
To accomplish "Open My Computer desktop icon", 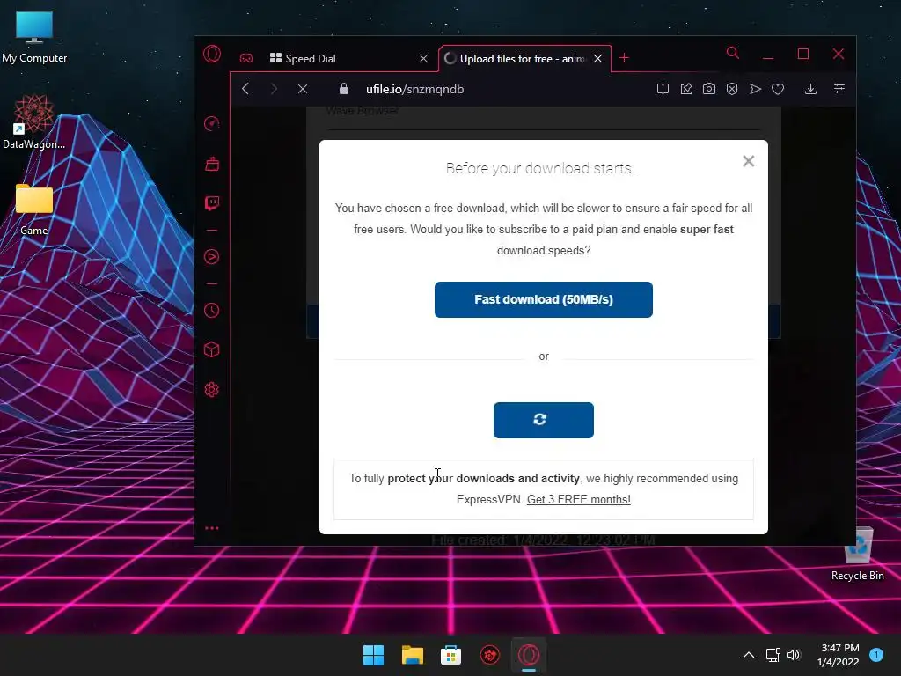I will [34, 37].
